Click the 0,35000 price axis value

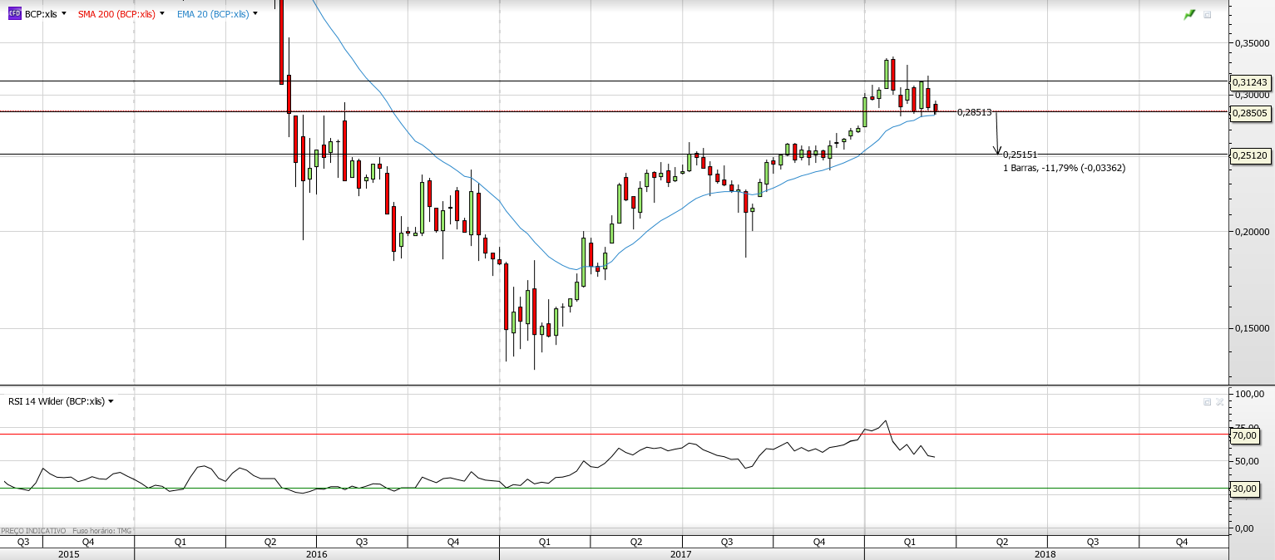pyautogui.click(x=1251, y=42)
